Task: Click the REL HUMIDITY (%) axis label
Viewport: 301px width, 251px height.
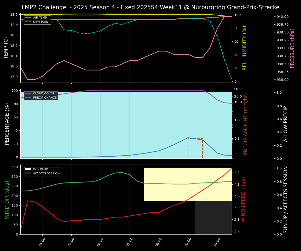Action: coord(245,48)
